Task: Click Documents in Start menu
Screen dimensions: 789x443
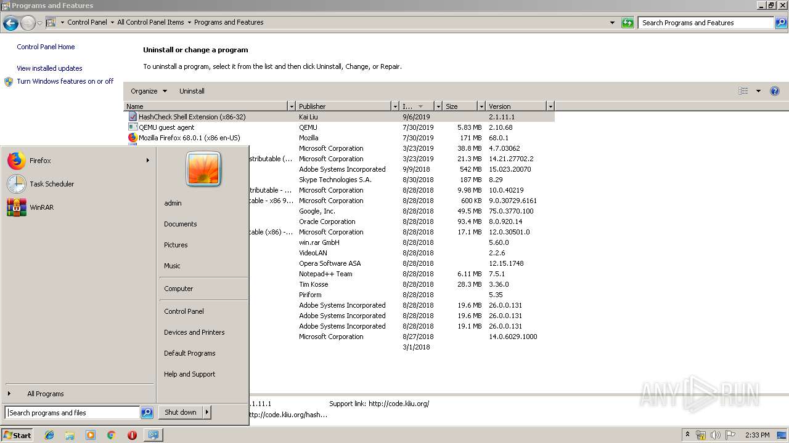Action: [181, 224]
